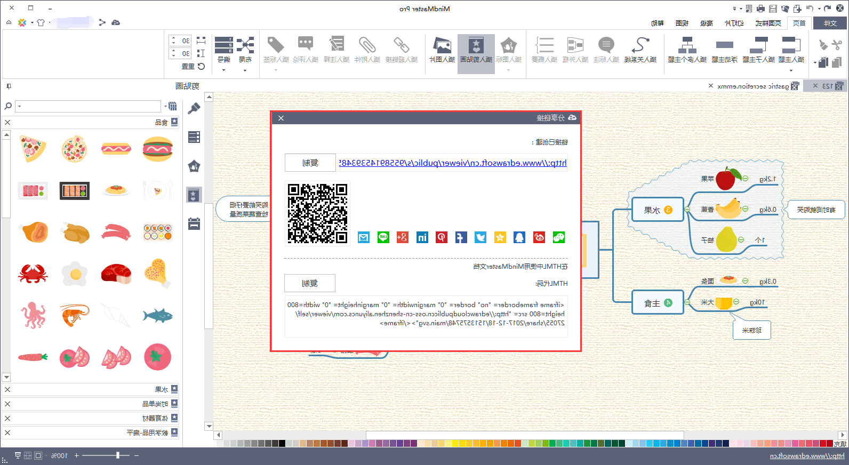Select the pizza slice clipart thumbnail
The width and height of the screenshot is (849, 465).
click(x=33, y=149)
